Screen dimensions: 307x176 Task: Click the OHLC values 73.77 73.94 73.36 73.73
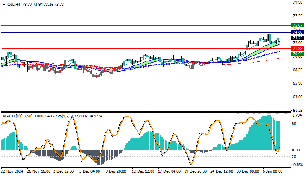coord(43,5)
